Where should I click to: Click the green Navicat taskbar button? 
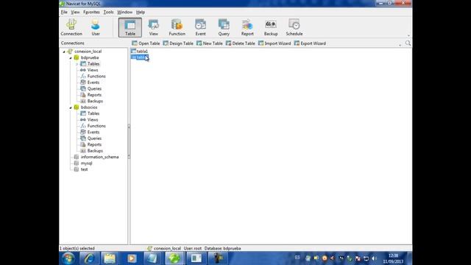click(174, 258)
